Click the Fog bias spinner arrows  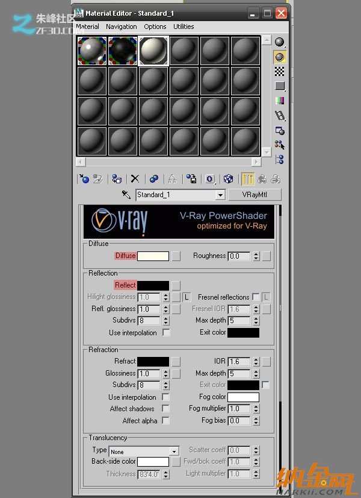pos(256,420)
